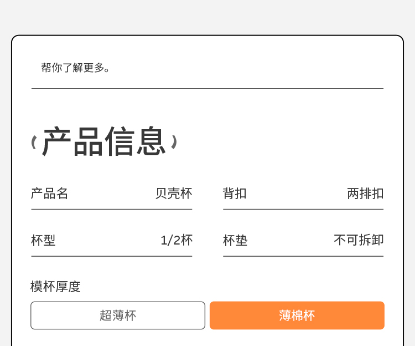Select the 超薄杯 thickness option
This screenshot has width=415, height=346.
pos(118,316)
